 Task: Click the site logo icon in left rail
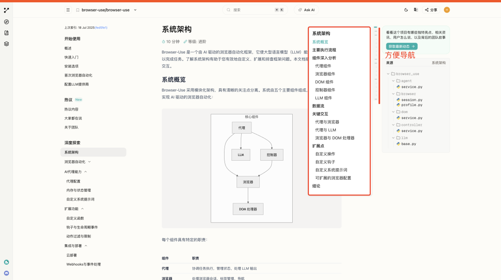(x=6, y=10)
